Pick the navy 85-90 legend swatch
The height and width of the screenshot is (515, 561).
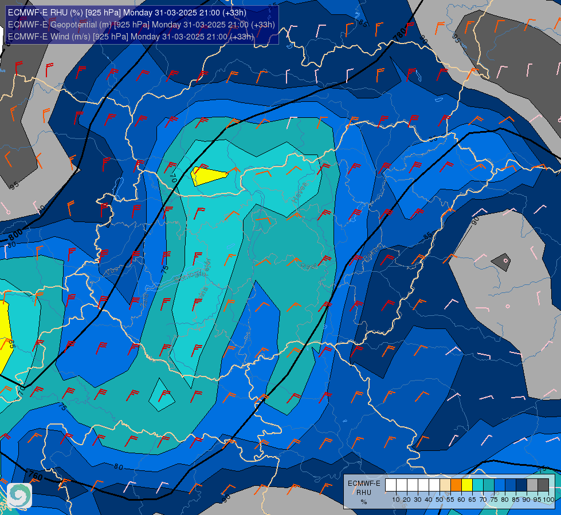pyautogui.click(x=521, y=485)
